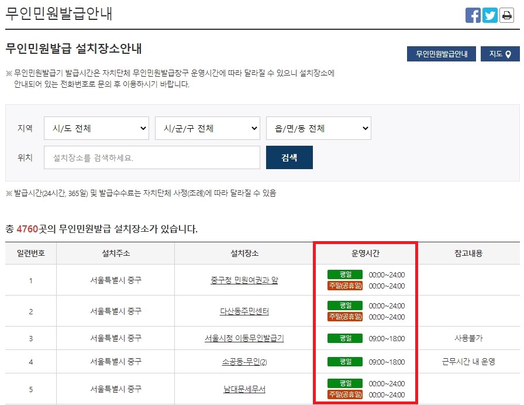
Task: Open the 소공동-무인(2) link
Action: [x=244, y=362]
